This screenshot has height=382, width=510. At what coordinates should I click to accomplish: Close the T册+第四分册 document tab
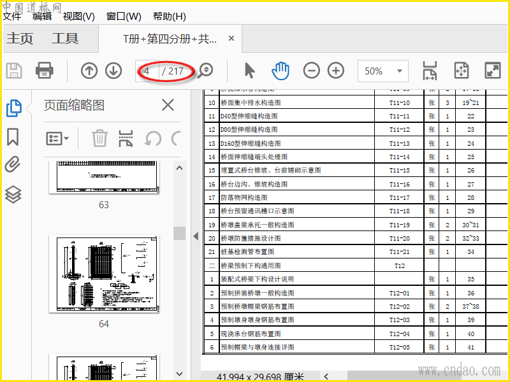pyautogui.click(x=231, y=38)
